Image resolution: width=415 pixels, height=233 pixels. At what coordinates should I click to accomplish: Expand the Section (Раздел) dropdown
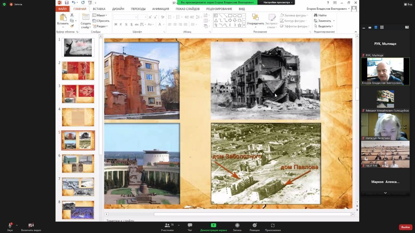pyautogui.click(x=100, y=26)
